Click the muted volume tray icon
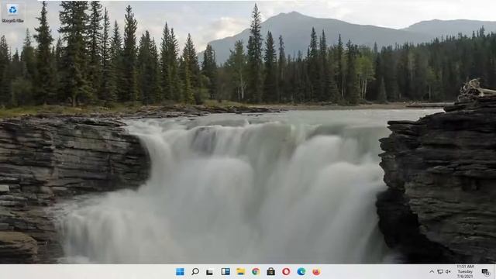Image resolution: width=496 pixels, height=279 pixels. pyautogui.click(x=448, y=272)
